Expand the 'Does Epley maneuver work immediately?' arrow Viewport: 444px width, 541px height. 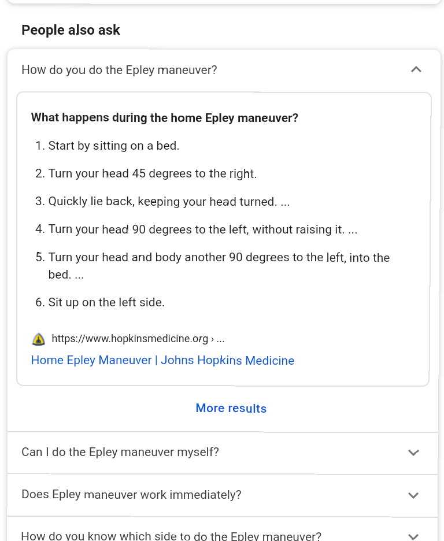point(413,495)
